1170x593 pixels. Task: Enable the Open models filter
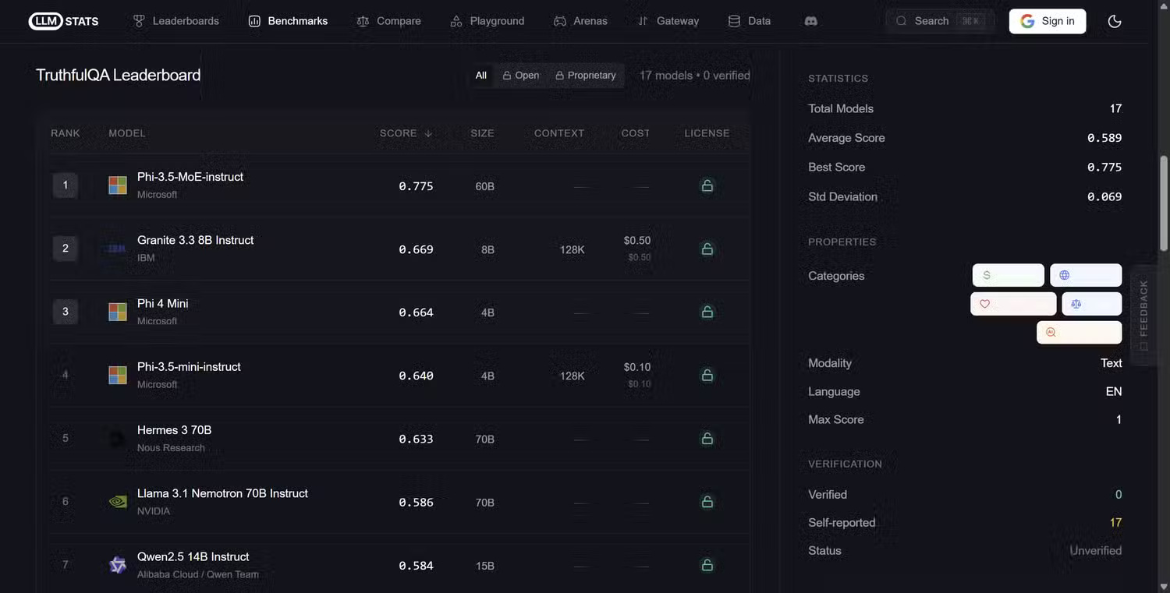point(520,75)
